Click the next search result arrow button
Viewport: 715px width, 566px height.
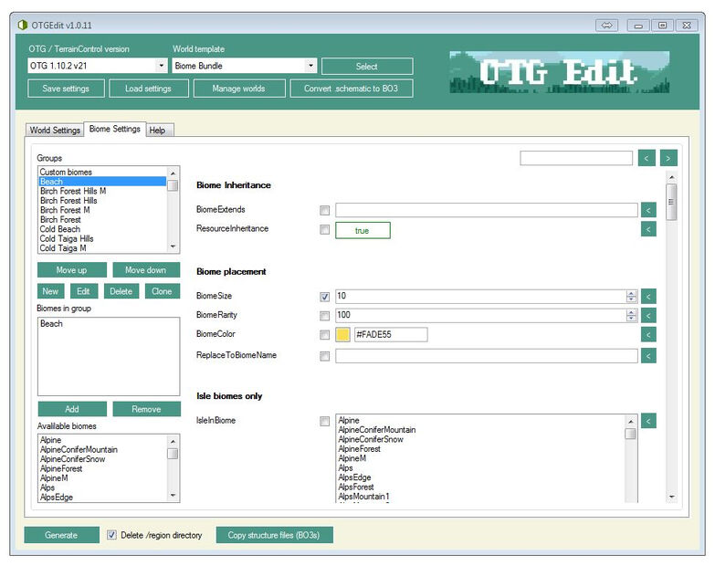click(x=668, y=158)
